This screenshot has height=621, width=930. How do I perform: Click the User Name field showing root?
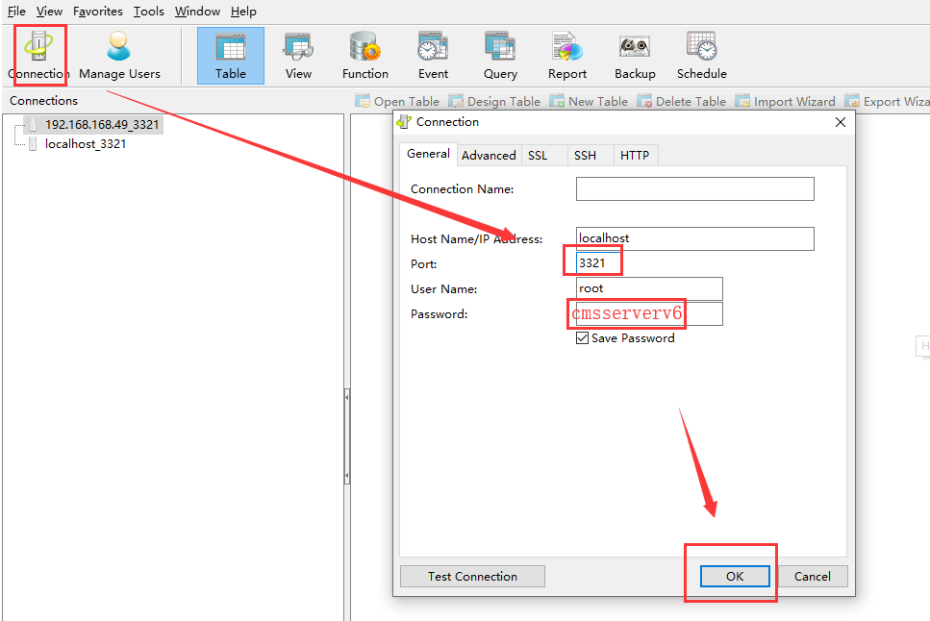pyautogui.click(x=649, y=288)
